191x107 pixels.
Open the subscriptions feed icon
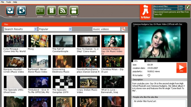[x=63, y=10]
